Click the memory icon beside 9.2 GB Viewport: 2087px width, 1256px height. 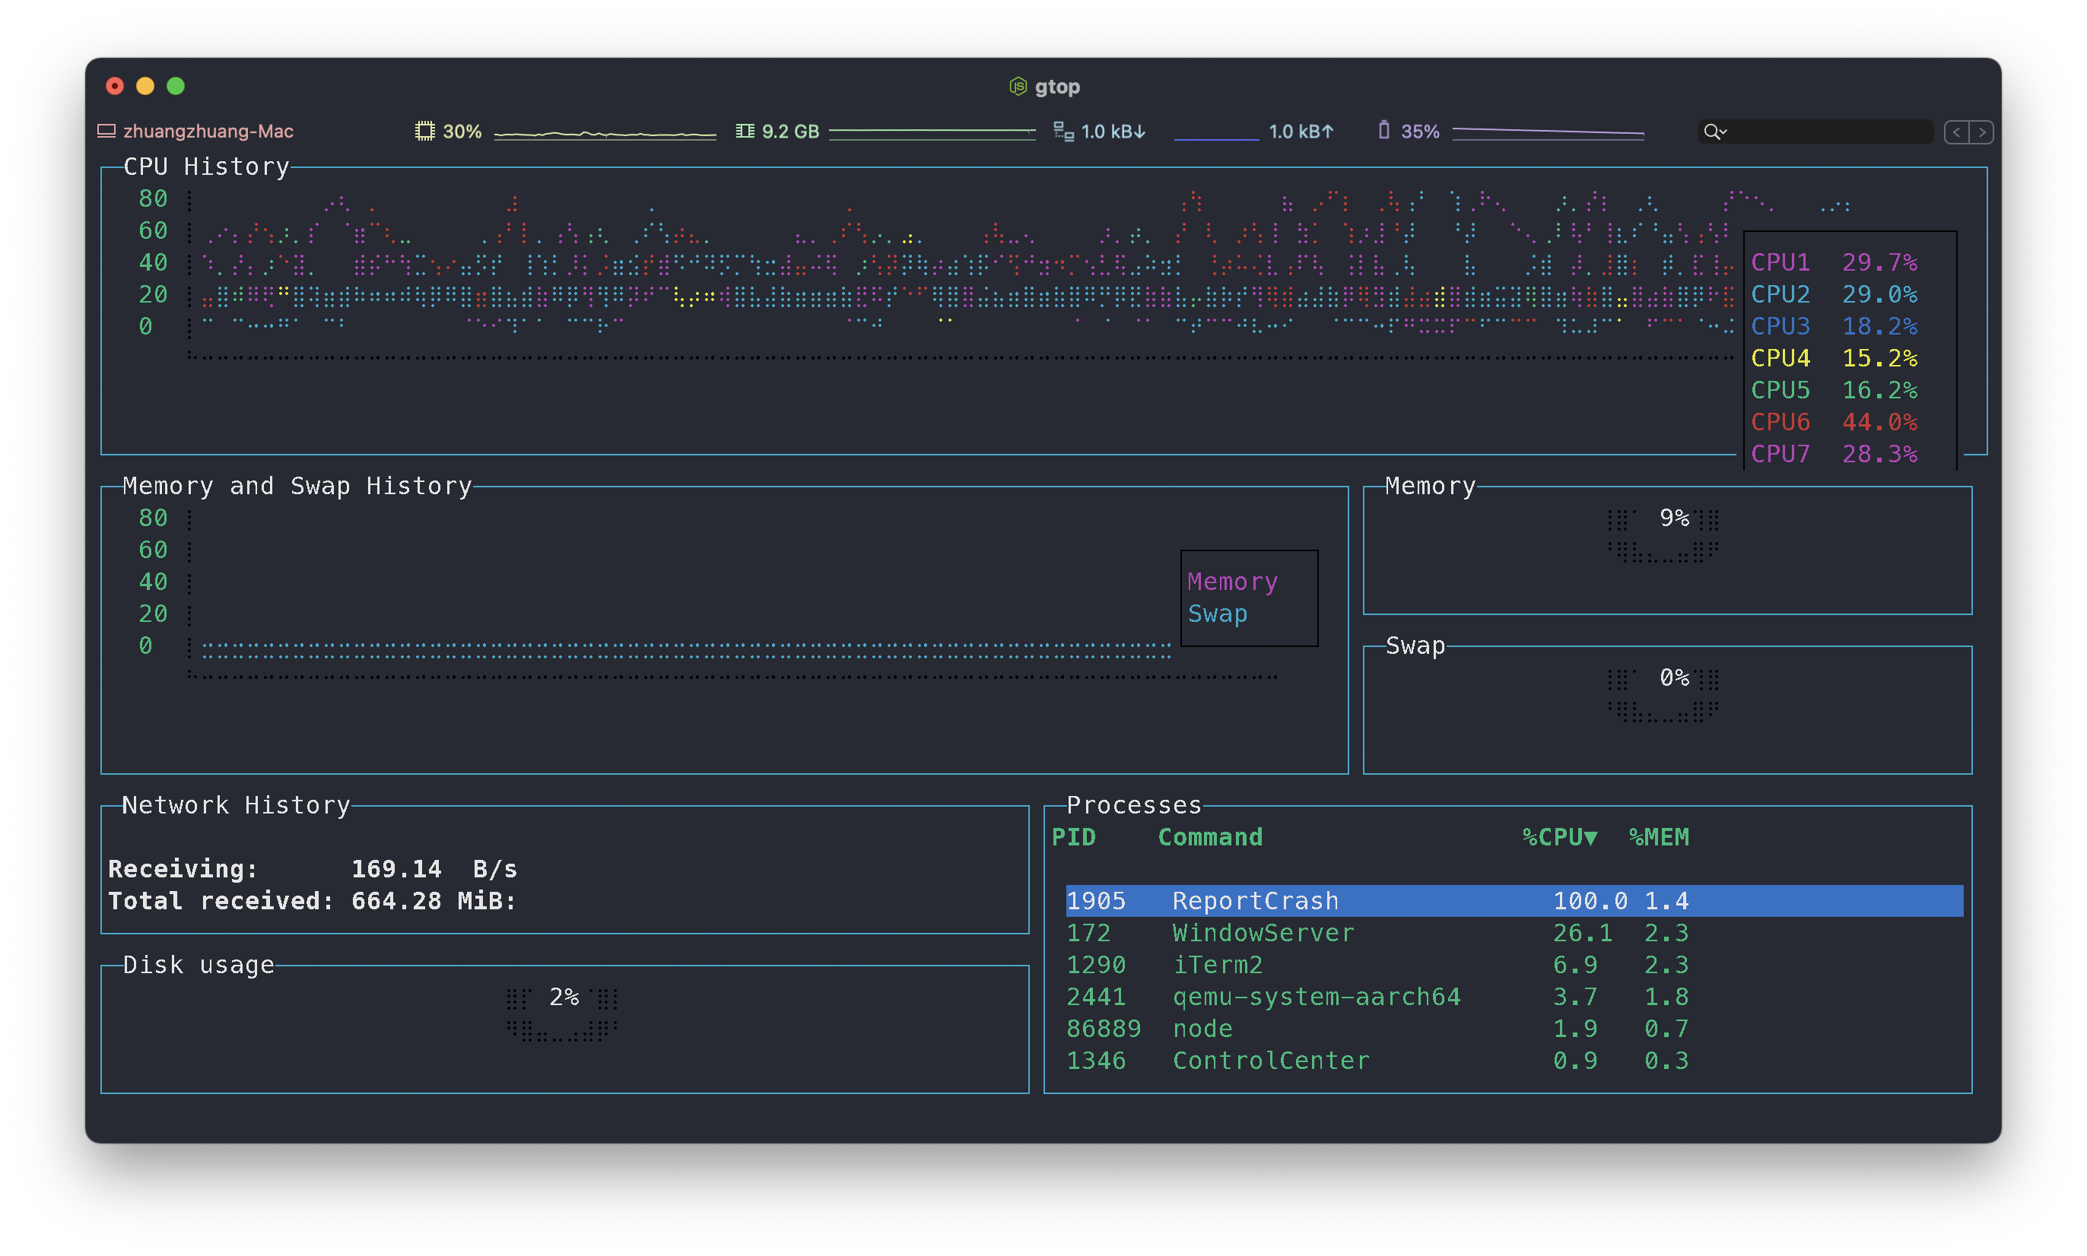pos(744,132)
